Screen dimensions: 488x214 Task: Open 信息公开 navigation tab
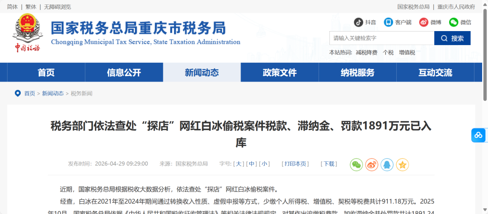click(x=124, y=73)
